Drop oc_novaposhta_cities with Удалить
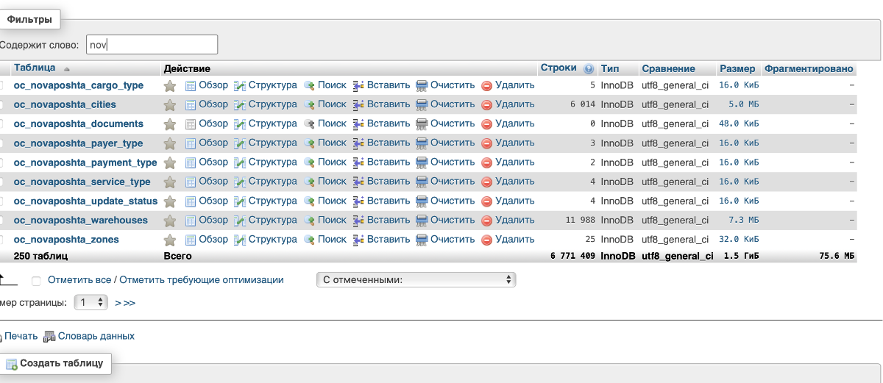The width and height of the screenshot is (883, 383). [508, 104]
